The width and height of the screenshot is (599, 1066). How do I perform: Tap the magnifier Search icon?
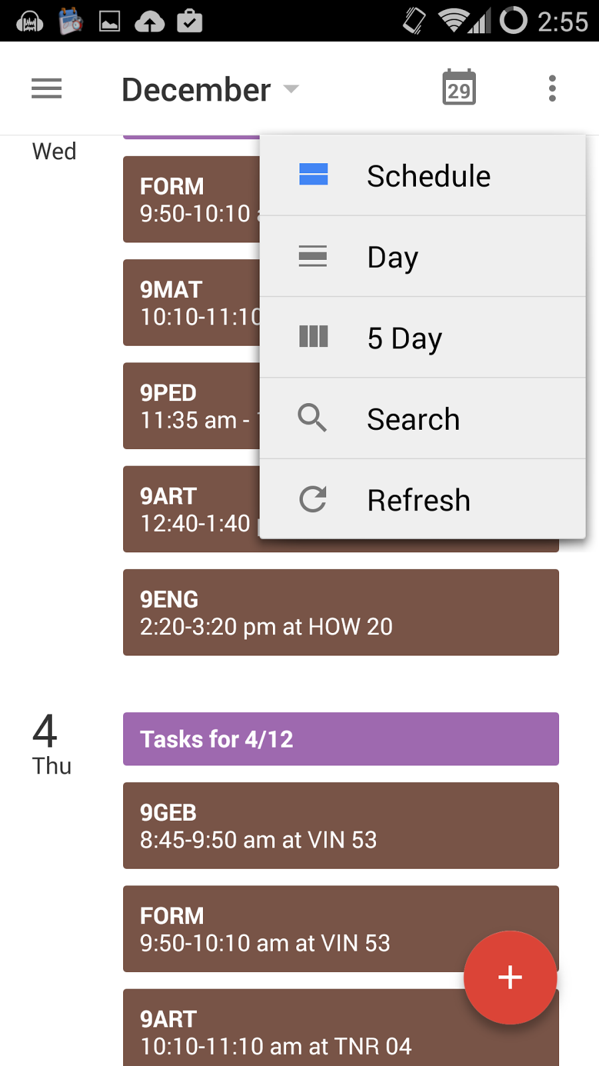312,418
